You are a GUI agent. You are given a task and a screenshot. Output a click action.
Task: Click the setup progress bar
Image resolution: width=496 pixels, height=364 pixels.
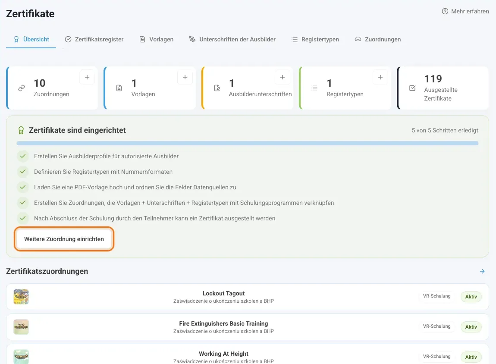248,143
